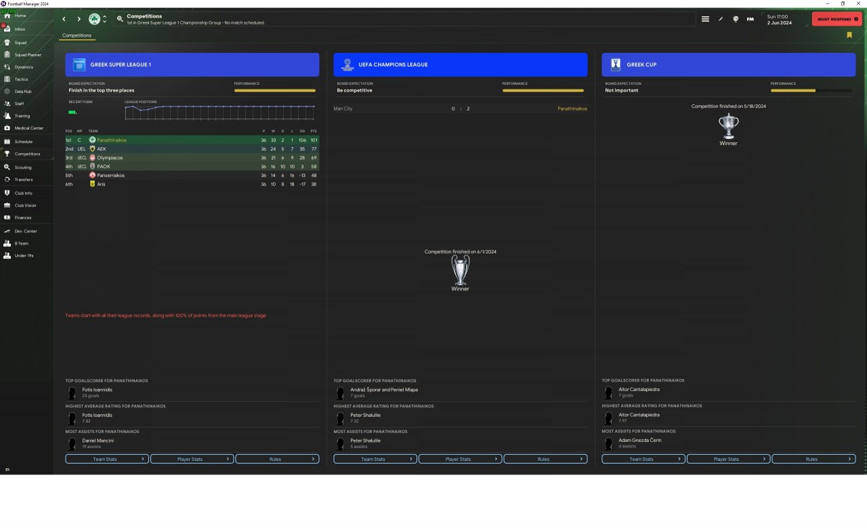867x530 pixels.
Task: Open the Schedule screen
Action: (27, 142)
